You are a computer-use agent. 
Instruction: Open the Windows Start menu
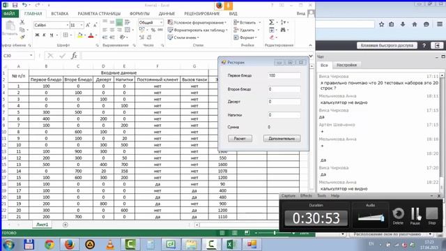pyautogui.click(x=8, y=245)
